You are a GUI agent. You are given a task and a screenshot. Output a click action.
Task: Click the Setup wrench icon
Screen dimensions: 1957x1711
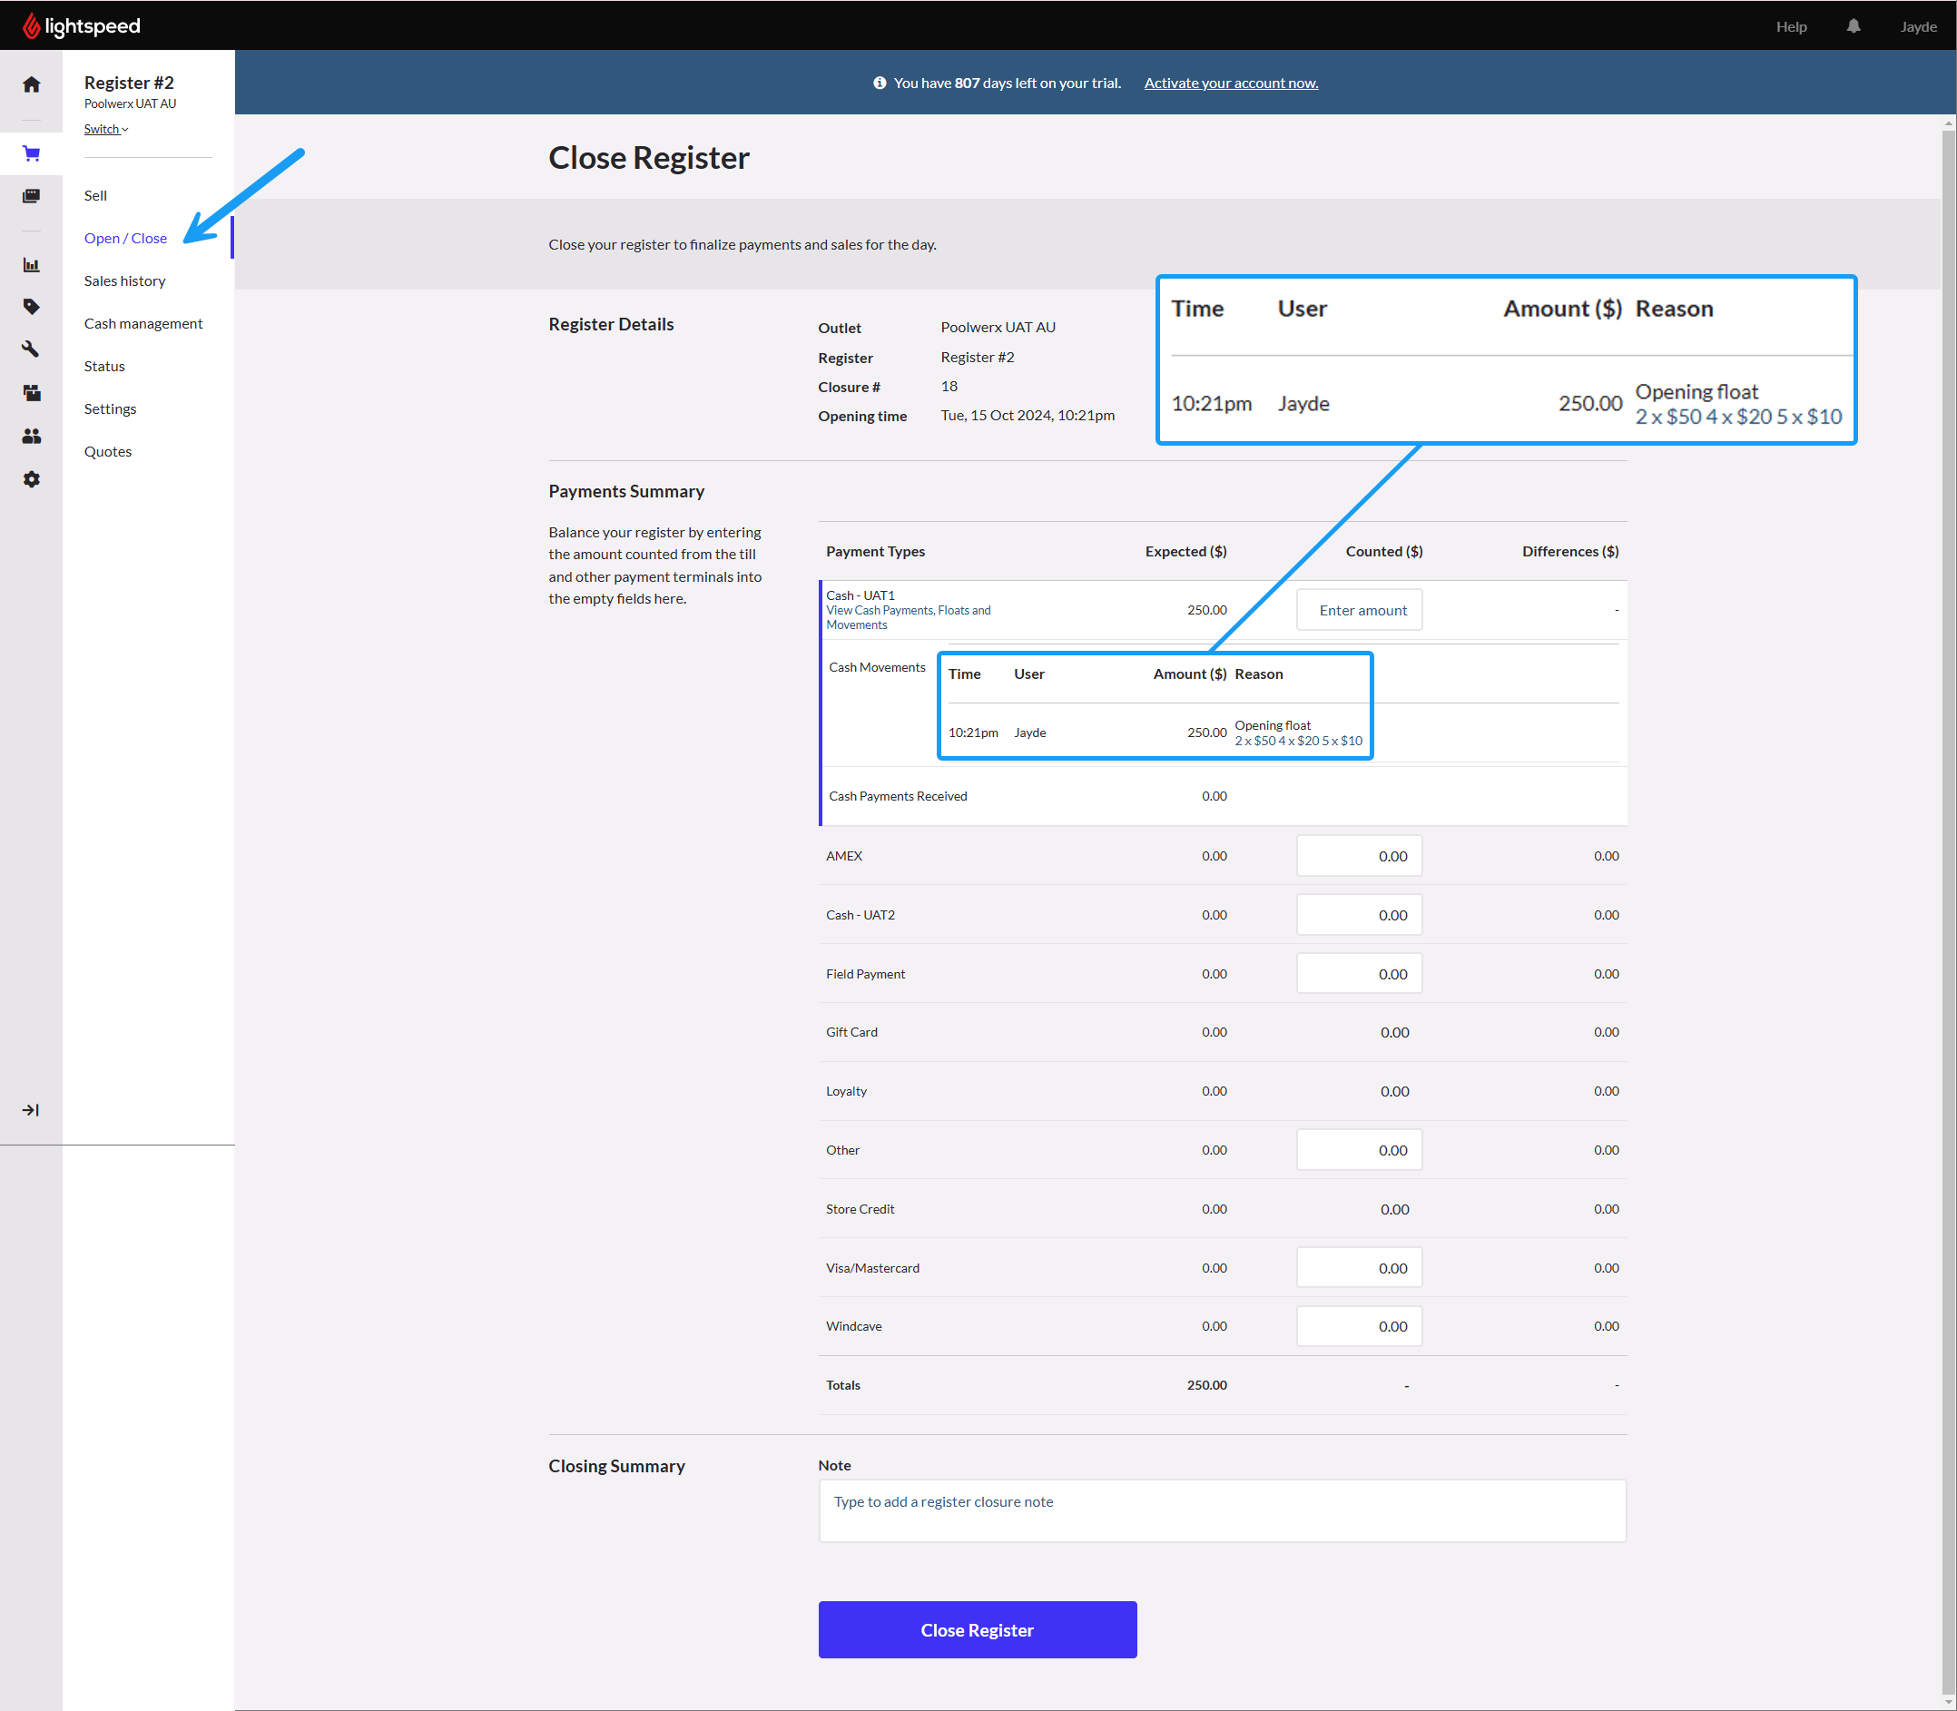tap(32, 349)
